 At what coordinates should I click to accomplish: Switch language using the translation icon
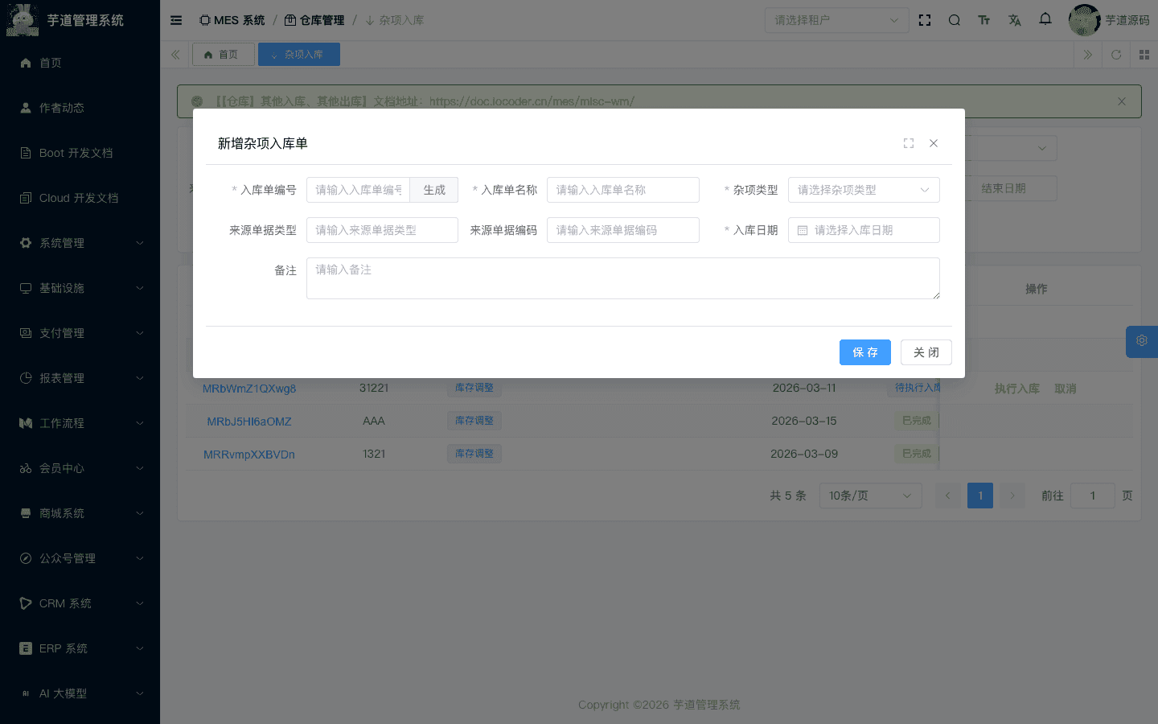(1015, 20)
